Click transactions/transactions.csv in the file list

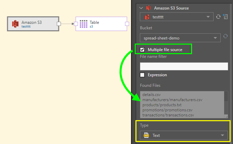coord(168,115)
